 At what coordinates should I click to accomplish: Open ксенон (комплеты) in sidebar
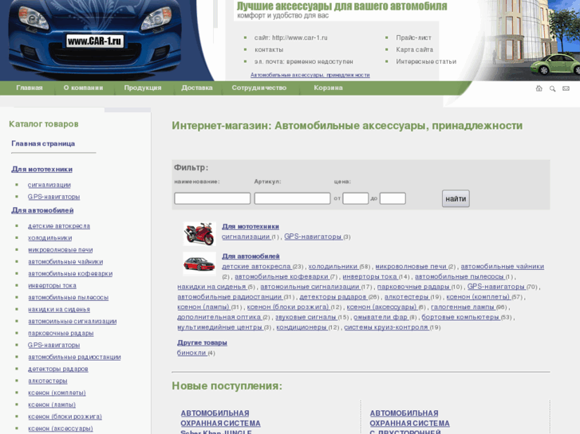click(57, 393)
